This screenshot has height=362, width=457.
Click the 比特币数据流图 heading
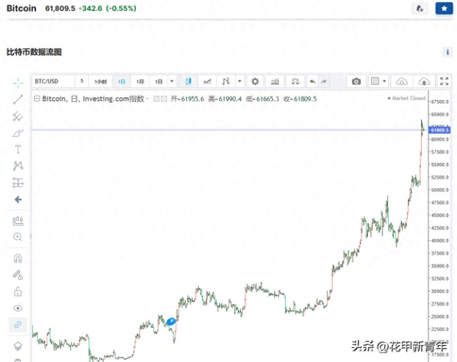pos(34,52)
